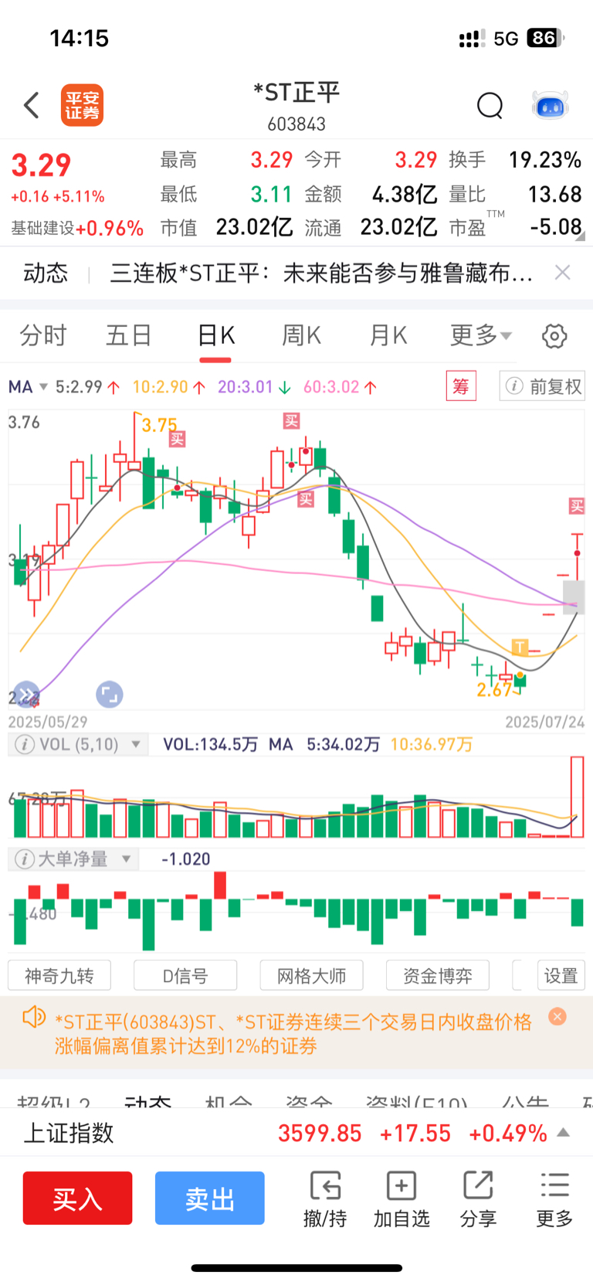This screenshot has width=593, height=1285.
Task: Switch to the 分时 tab
Action: [x=43, y=335]
